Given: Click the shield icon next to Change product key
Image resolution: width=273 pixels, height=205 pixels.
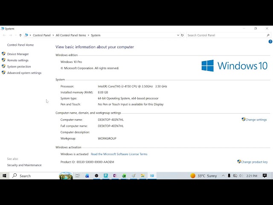Looking at the screenshot, I should [x=239, y=161].
